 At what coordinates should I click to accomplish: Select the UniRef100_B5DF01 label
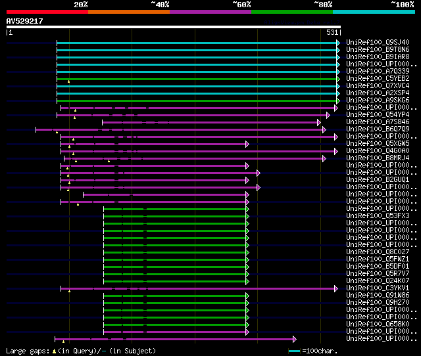[378, 267]
